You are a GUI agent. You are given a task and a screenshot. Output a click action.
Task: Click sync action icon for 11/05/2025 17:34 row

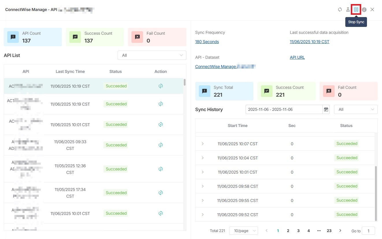point(161,193)
